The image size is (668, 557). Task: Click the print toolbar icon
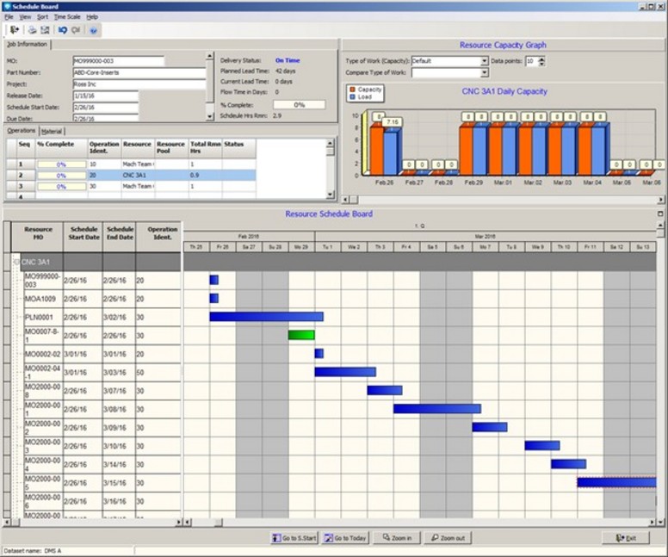pyautogui.click(x=33, y=29)
